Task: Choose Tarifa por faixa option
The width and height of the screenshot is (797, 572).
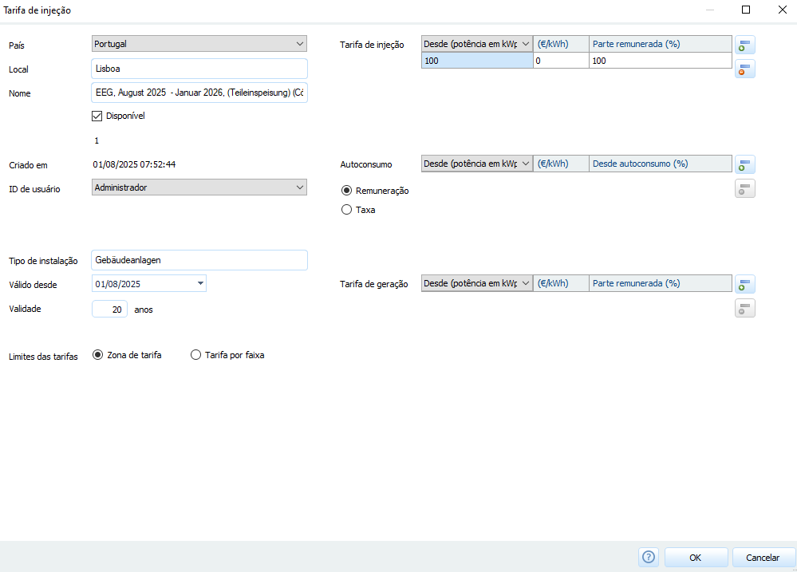Action: tap(196, 356)
